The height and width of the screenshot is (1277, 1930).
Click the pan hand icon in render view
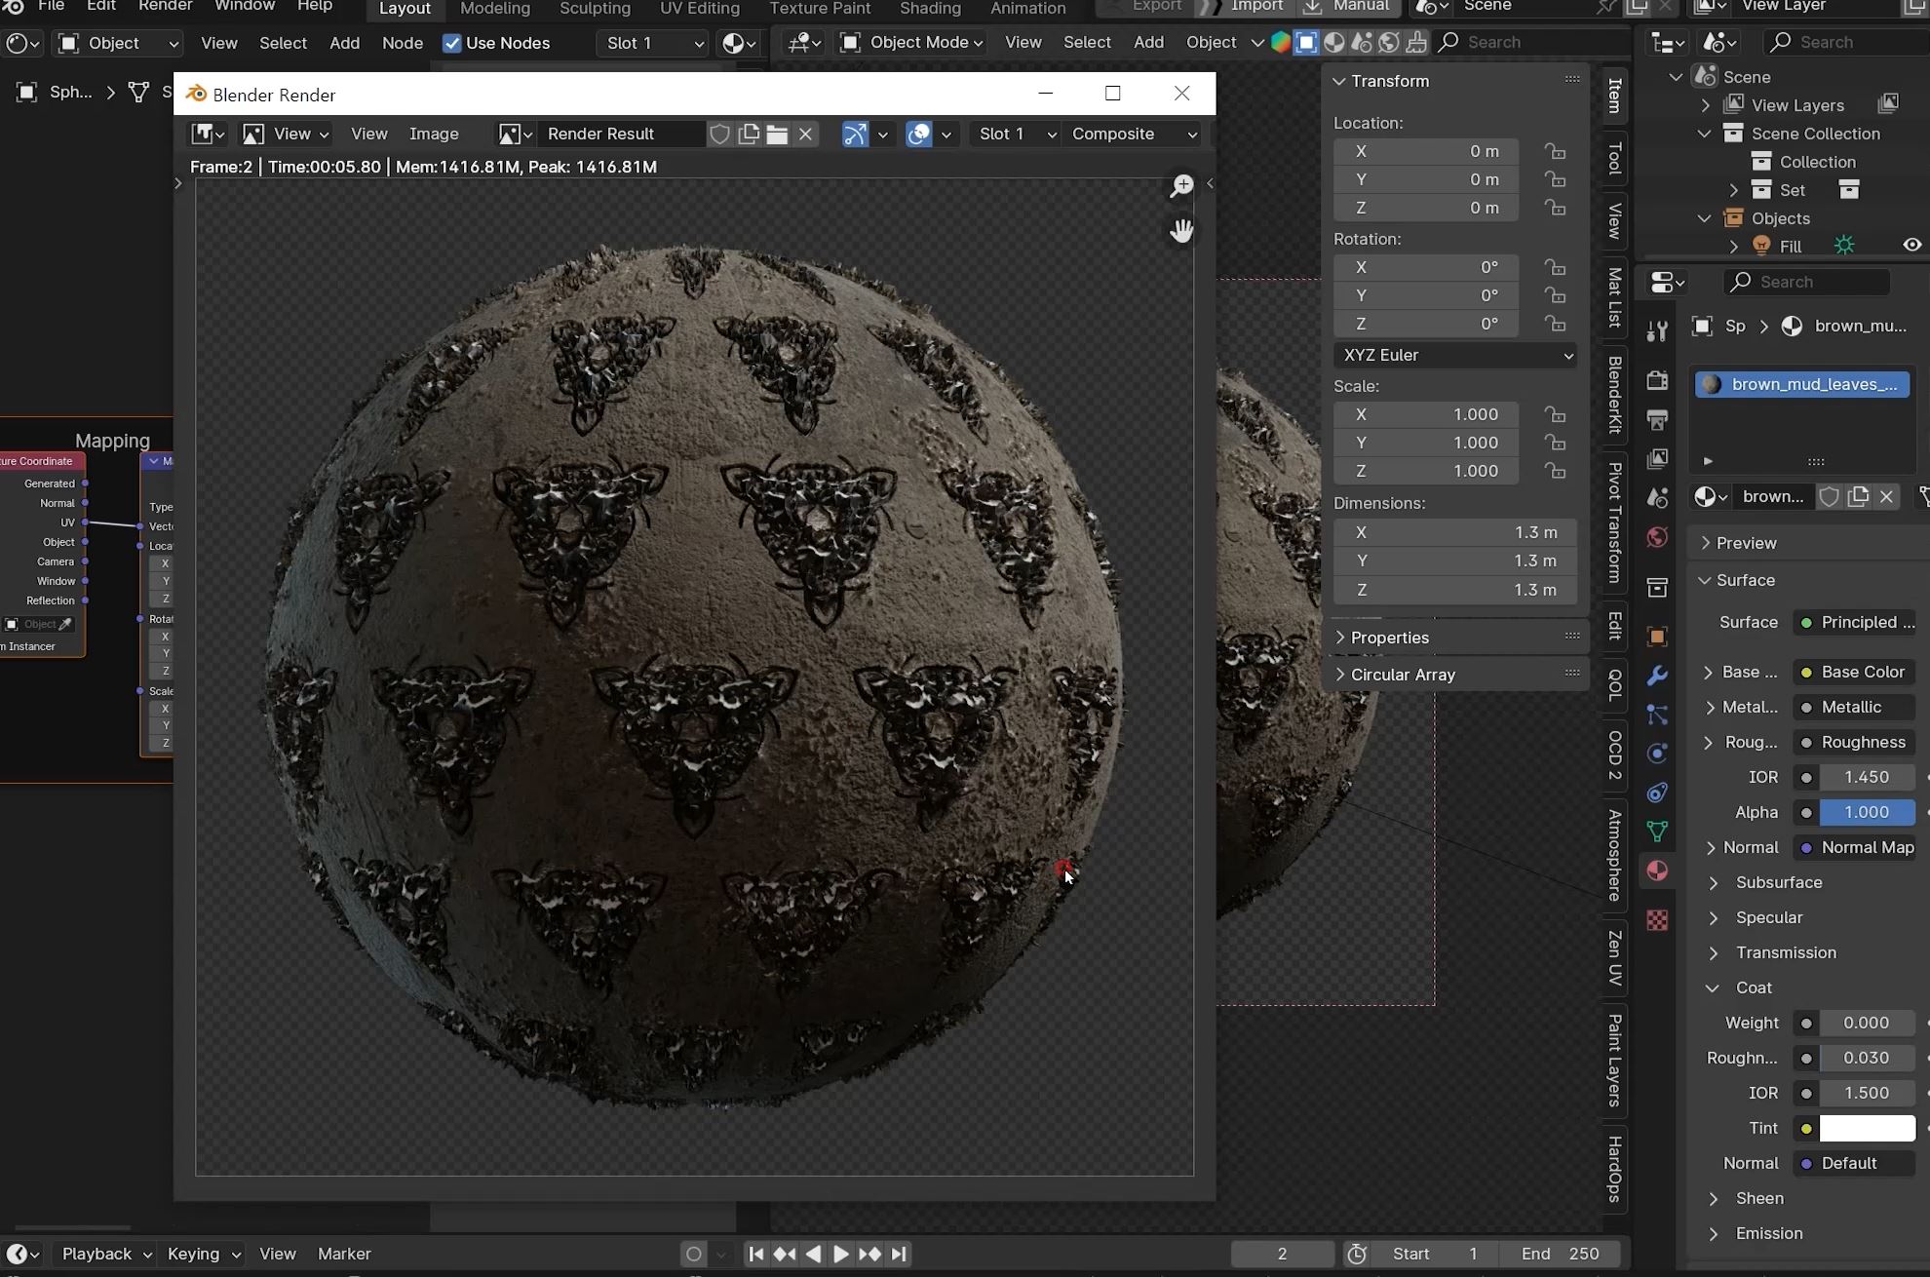[x=1181, y=231]
